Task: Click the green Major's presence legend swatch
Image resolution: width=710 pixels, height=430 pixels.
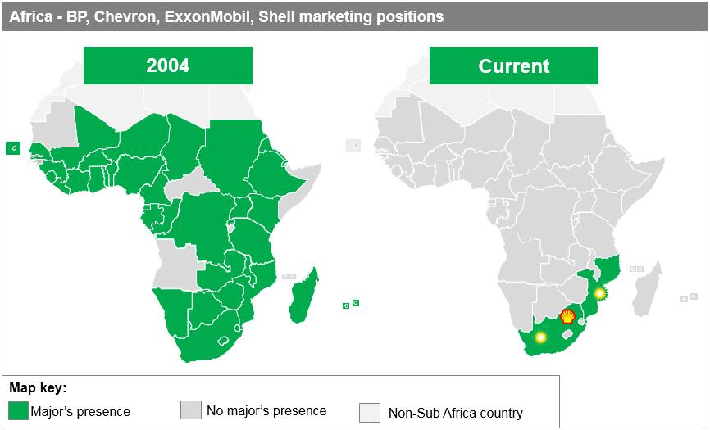Action: pos(18,410)
